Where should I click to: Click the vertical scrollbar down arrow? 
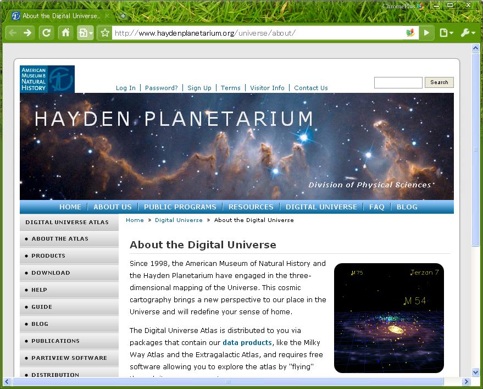(x=476, y=372)
